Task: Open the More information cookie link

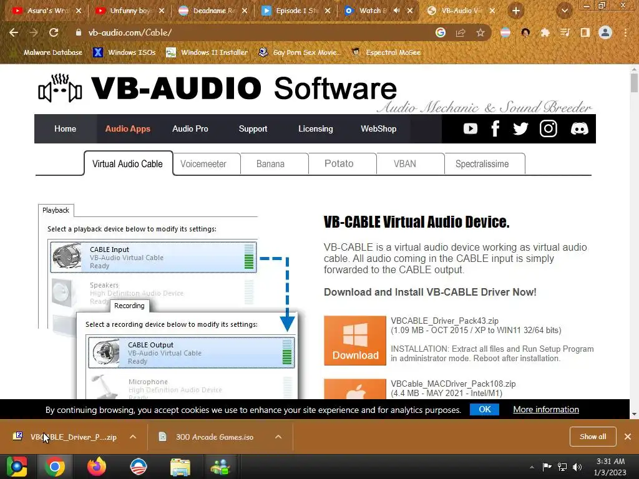Action: 545,409
